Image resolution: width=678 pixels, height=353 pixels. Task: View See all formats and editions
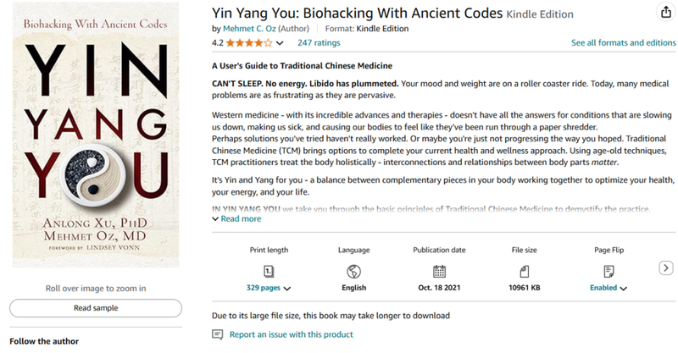coord(623,42)
